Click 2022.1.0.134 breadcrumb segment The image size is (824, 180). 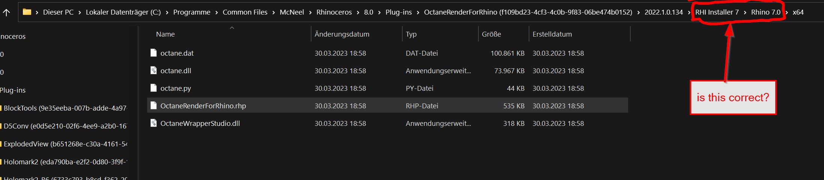pyautogui.click(x=663, y=12)
